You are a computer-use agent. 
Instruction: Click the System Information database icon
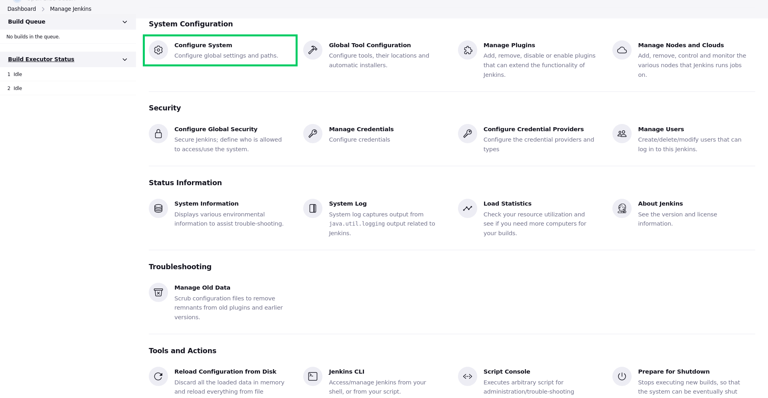(x=158, y=208)
